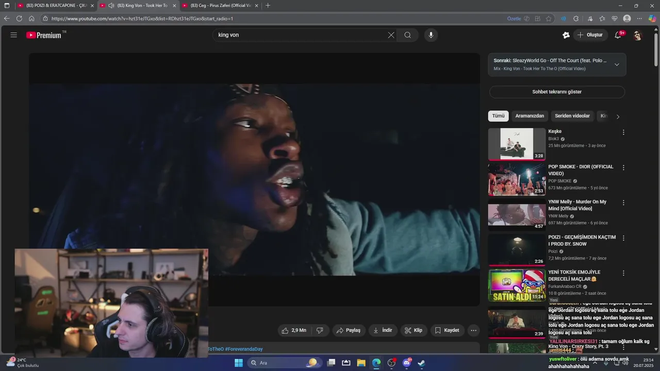This screenshot has height=371, width=660.
Task: Open YNW Melly Murder On My Mind thumbnail
Action: tap(517, 215)
